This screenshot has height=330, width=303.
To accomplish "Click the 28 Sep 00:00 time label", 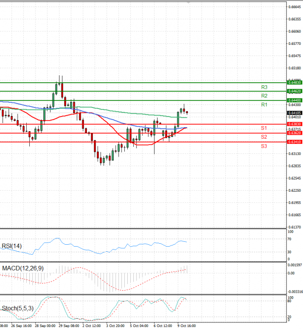I will (45, 326).
